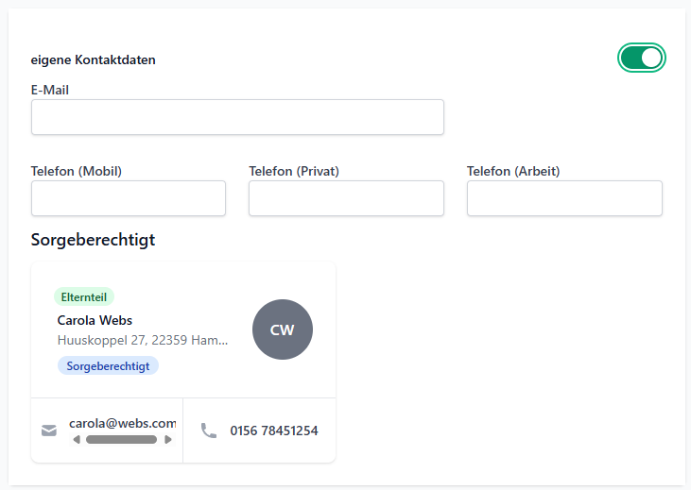691x490 pixels.
Task: Click the envelope icon in contact card
Action: [49, 431]
